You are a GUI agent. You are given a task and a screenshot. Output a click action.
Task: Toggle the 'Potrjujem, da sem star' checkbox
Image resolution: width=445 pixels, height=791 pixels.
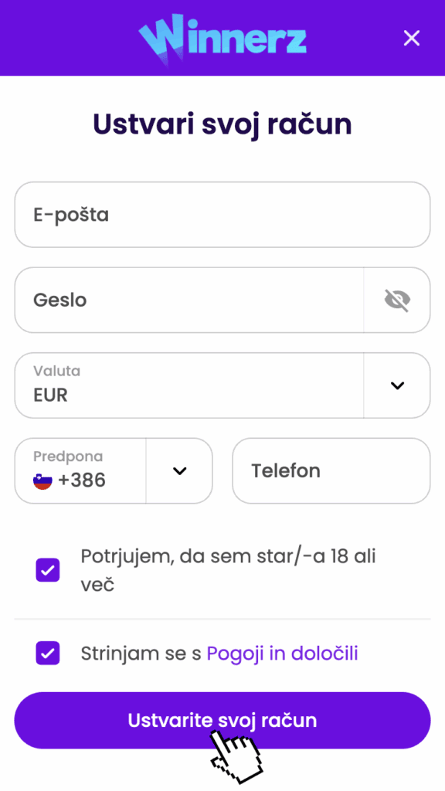coord(47,569)
